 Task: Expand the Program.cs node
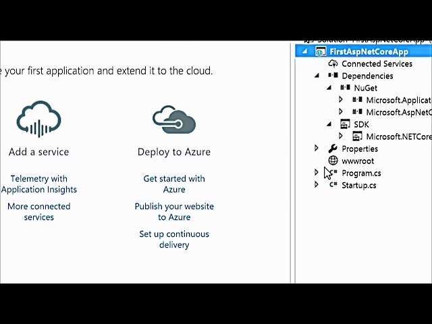click(x=317, y=173)
